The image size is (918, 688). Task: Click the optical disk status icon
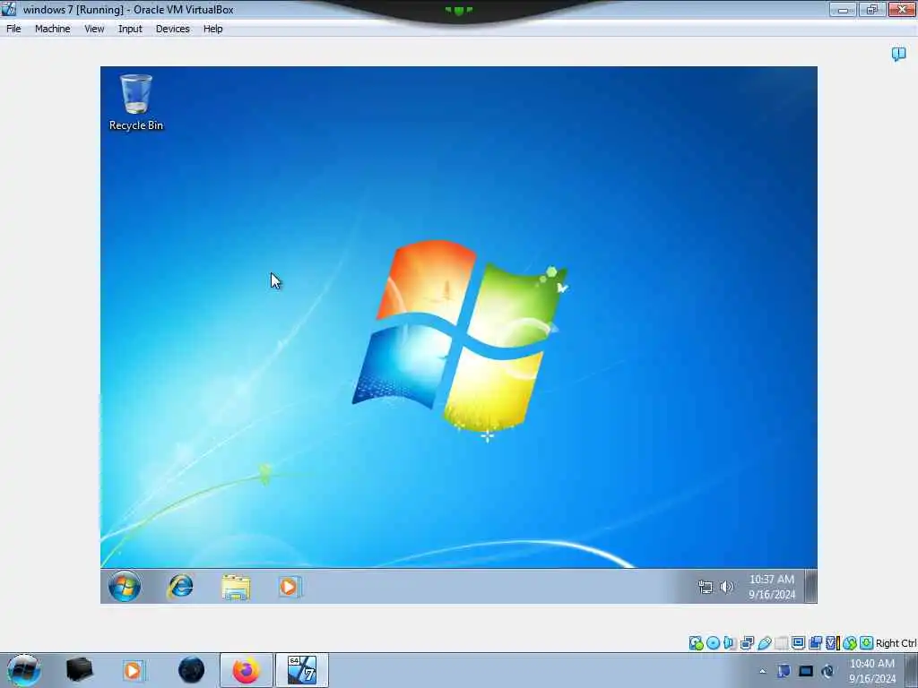(x=713, y=643)
